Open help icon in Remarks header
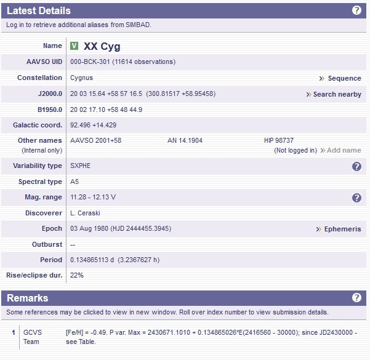370x360 pixels. 356,298
